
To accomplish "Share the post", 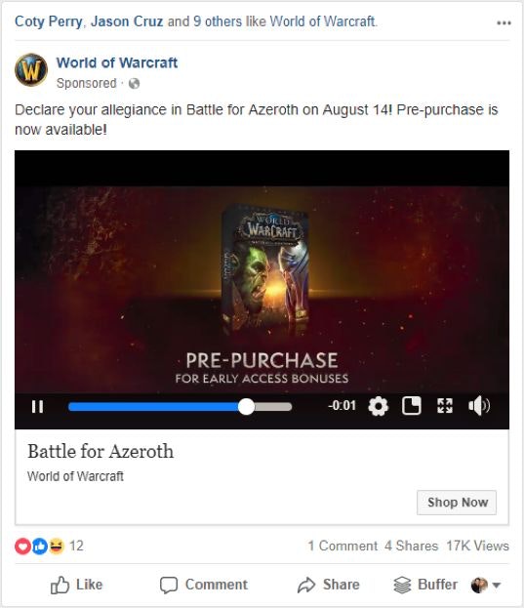I will (329, 585).
